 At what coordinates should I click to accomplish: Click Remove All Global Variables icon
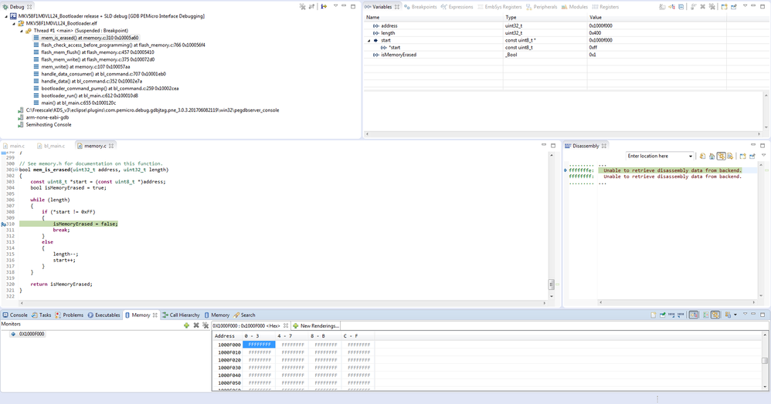[x=712, y=7]
